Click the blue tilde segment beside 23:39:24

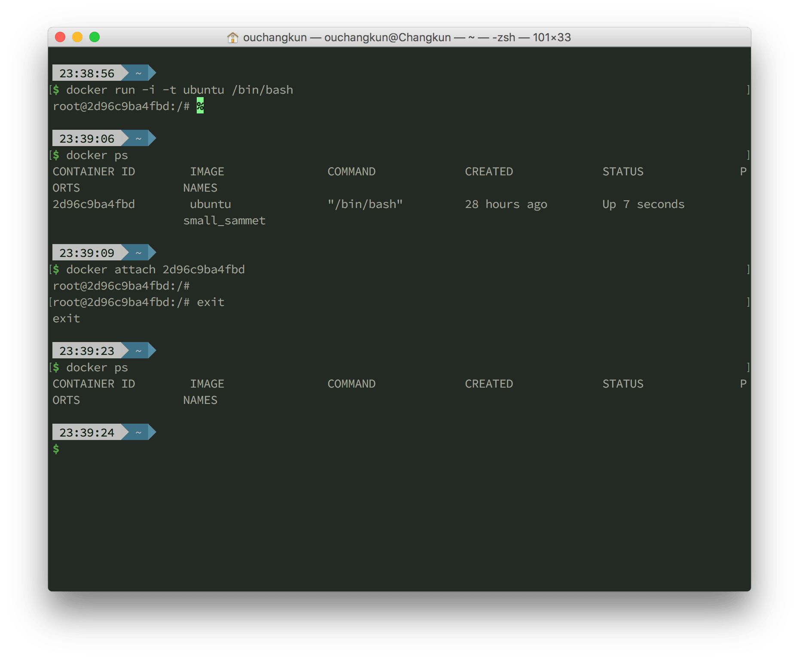pyautogui.click(x=139, y=432)
